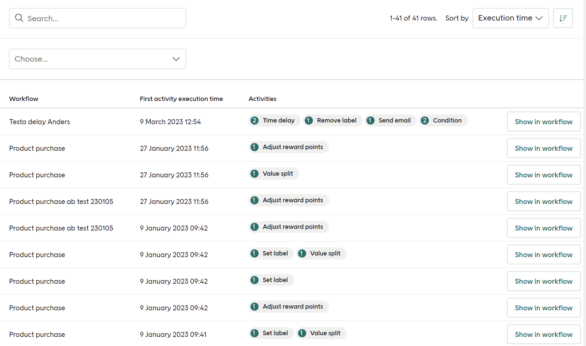Click the First activity execution time header
This screenshot has width=586, height=346.
(x=181, y=99)
